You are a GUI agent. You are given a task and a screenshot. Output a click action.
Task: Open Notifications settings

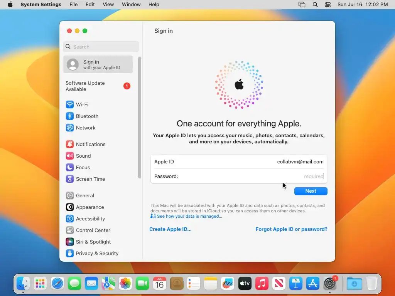tap(86, 144)
